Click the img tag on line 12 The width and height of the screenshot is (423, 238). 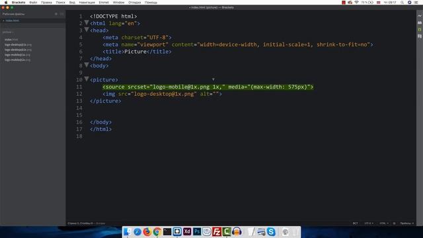click(x=162, y=94)
